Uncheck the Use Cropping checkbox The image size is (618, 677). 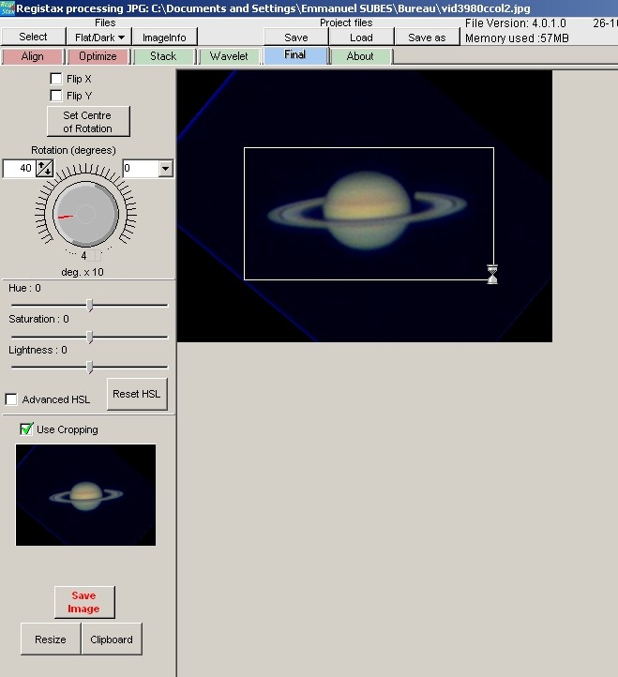coord(26,429)
